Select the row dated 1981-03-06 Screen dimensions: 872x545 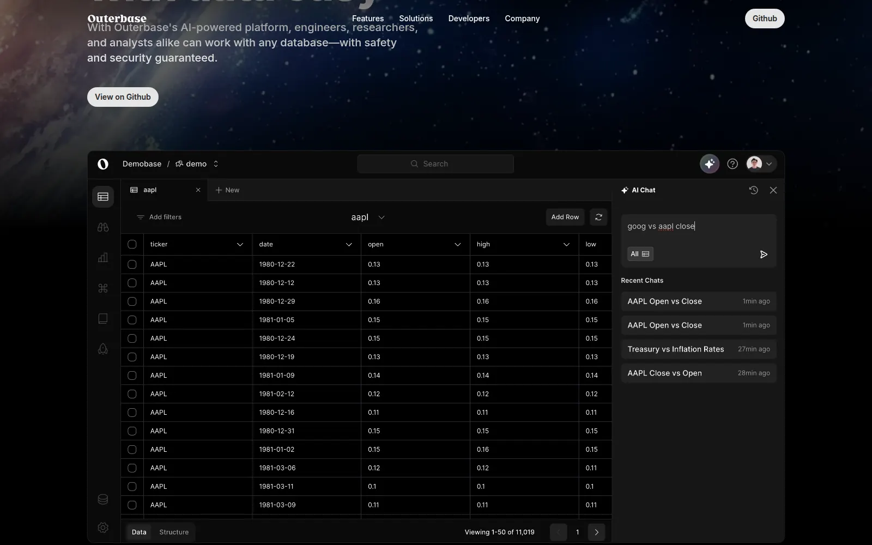(132, 468)
